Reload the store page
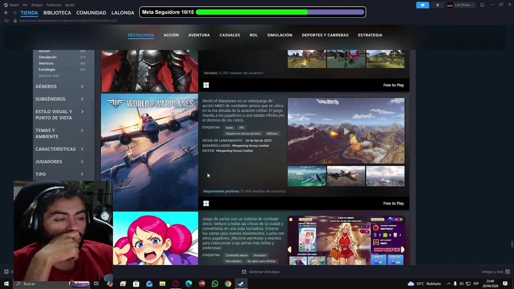The height and width of the screenshot is (289, 514). click(x=6, y=20)
